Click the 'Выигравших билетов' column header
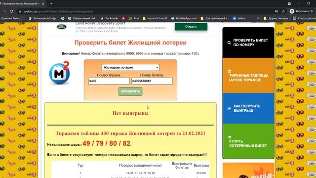 (182, 165)
